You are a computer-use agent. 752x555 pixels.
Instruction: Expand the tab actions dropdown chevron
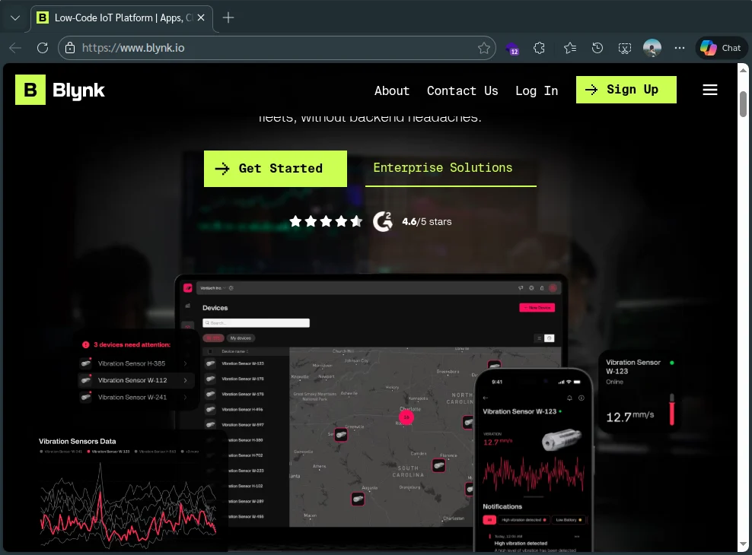pyautogui.click(x=15, y=17)
